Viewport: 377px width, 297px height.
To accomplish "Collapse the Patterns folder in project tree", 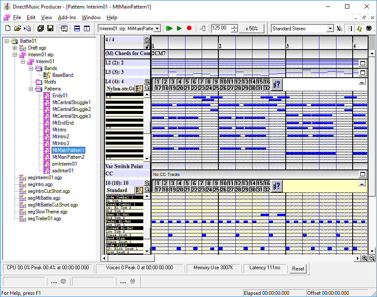I will (x=31, y=89).
